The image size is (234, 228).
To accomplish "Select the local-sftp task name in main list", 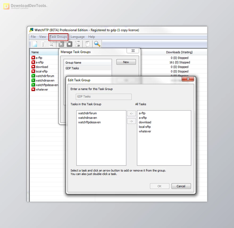I will (x=41, y=71).
